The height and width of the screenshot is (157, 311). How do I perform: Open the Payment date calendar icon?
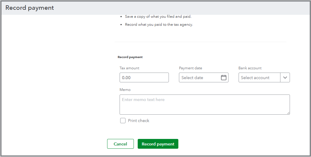point(224,78)
